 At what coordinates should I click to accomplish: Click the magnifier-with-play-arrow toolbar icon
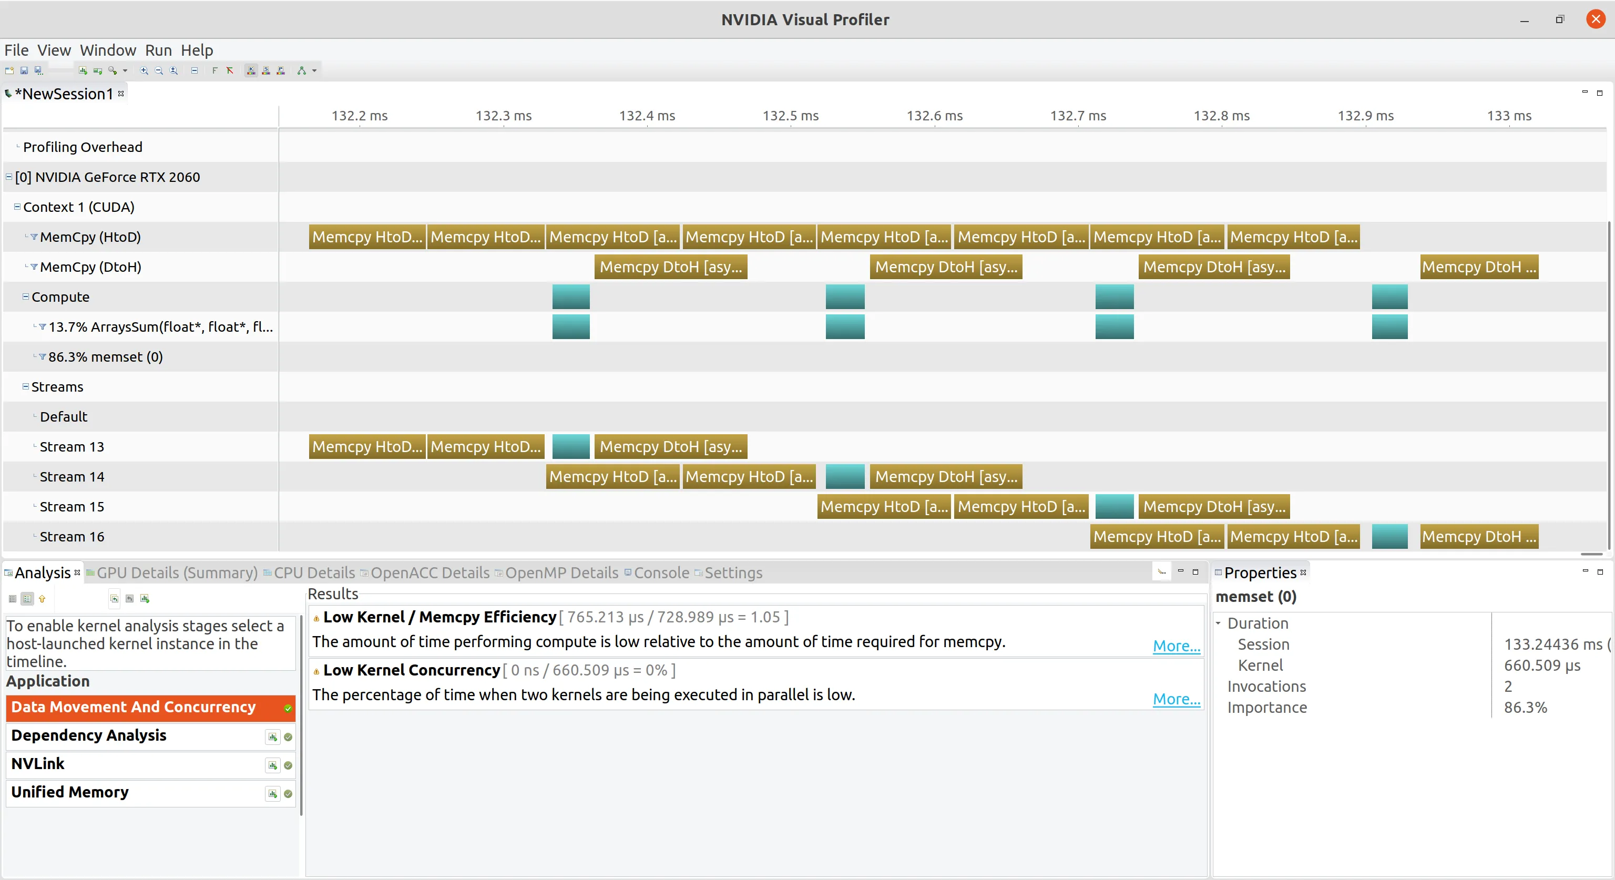click(x=113, y=71)
